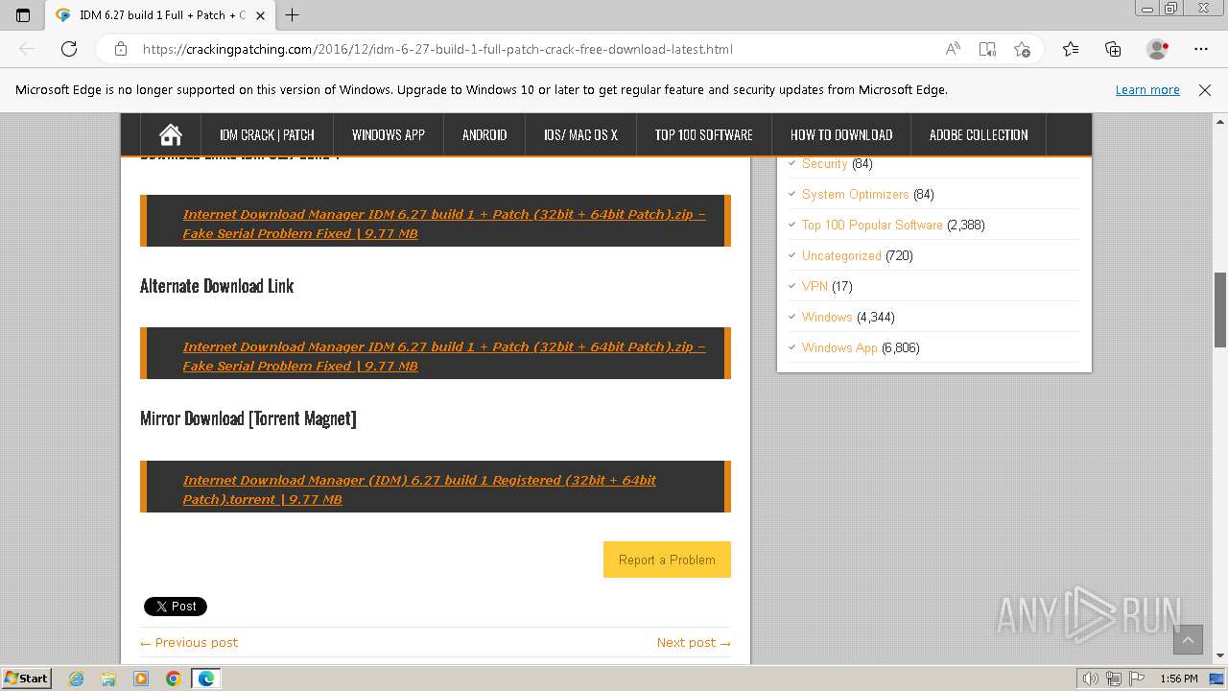Enter Immersive Reader mode

987,49
